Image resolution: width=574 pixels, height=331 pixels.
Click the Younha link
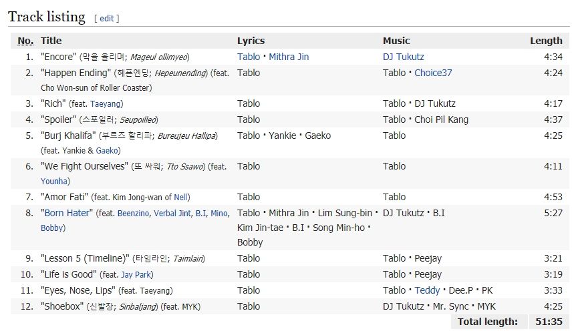click(55, 182)
